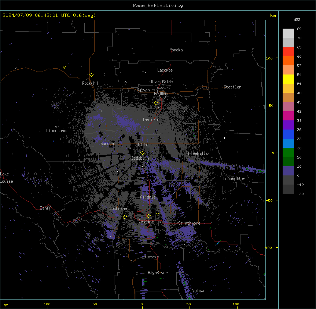Click the Ponoka city label
This screenshot has height=309, width=316.
point(176,50)
